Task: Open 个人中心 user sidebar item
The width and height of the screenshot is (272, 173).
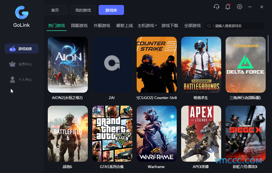Action: pos(22,80)
